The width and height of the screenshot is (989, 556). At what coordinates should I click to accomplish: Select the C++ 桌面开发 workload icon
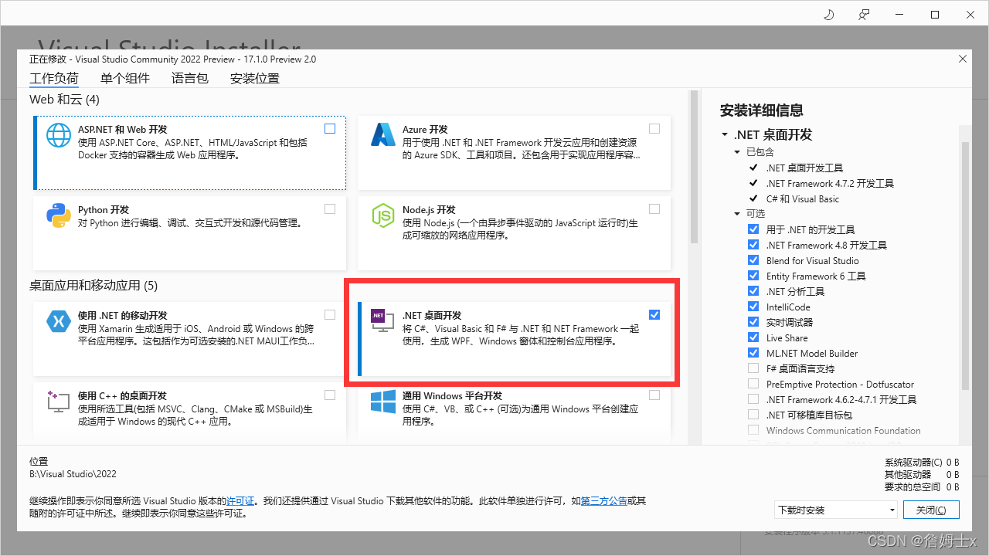coord(58,401)
